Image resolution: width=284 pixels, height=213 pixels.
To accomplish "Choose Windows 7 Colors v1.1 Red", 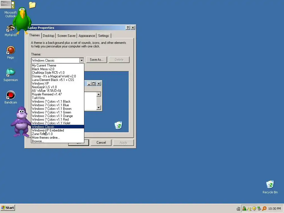I will pyautogui.click(x=58, y=120).
